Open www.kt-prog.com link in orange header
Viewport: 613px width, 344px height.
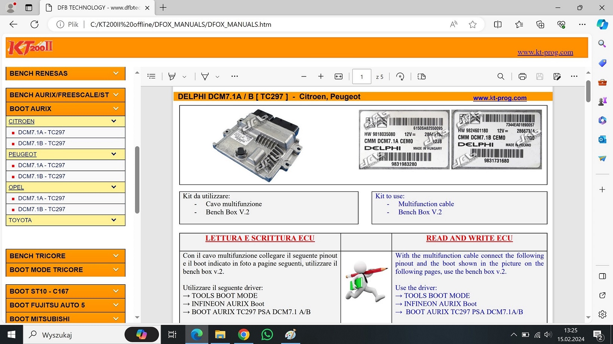545,52
